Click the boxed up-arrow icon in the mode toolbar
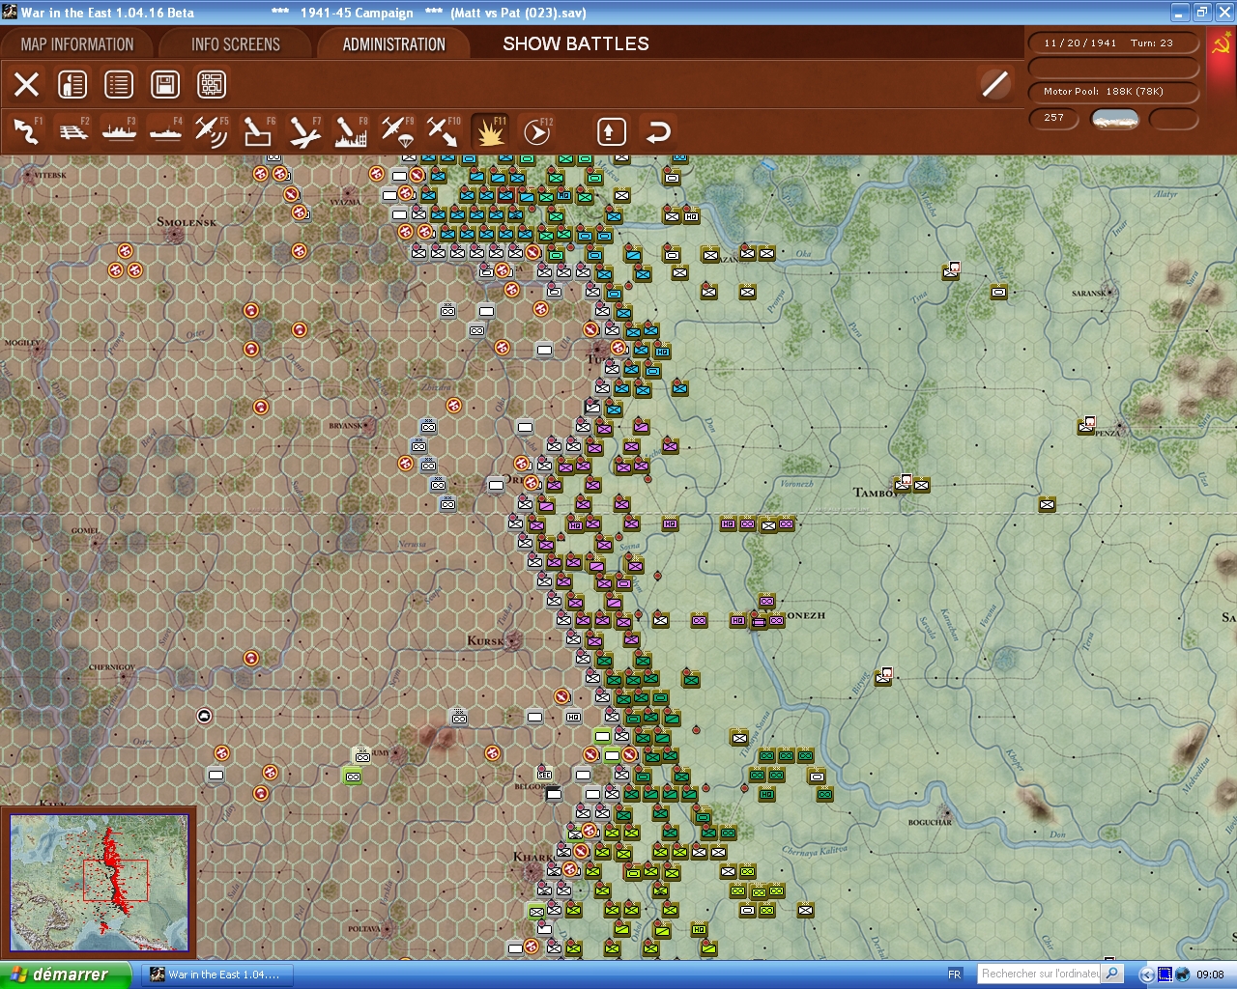 611,131
